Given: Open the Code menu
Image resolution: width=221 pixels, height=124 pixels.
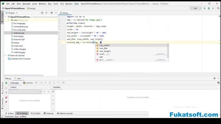Looking at the screenshot, I should click(35, 4).
